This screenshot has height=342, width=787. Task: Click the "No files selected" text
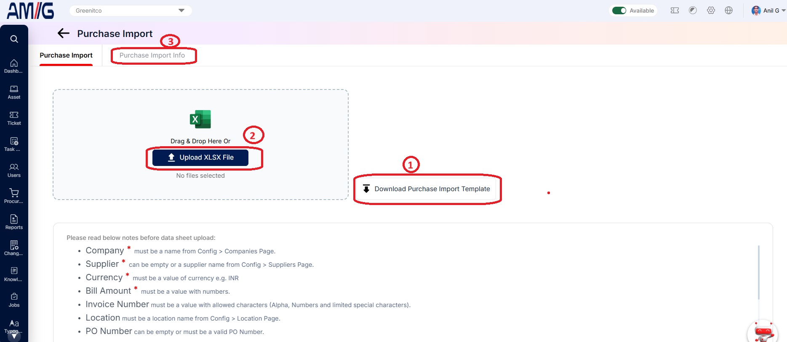(x=200, y=176)
